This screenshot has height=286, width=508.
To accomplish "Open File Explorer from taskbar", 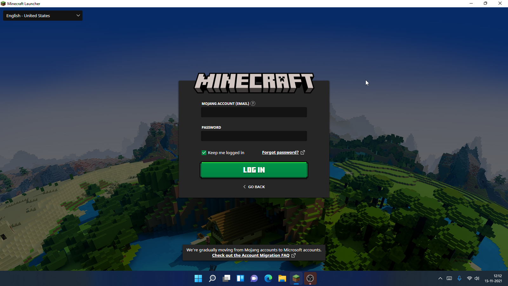I will coord(282,278).
